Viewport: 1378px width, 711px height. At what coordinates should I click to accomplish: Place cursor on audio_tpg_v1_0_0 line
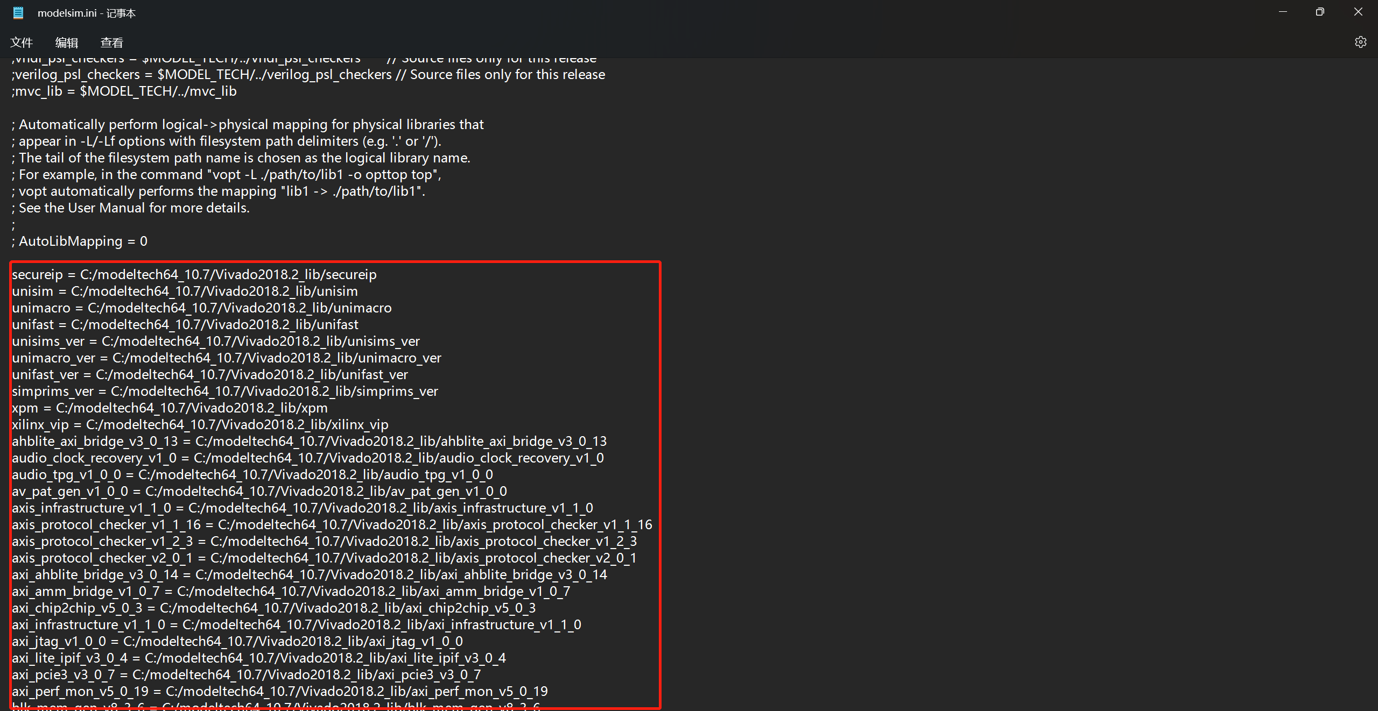click(x=252, y=475)
